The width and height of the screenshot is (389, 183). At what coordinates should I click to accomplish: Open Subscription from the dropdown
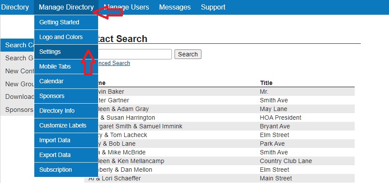click(56, 170)
